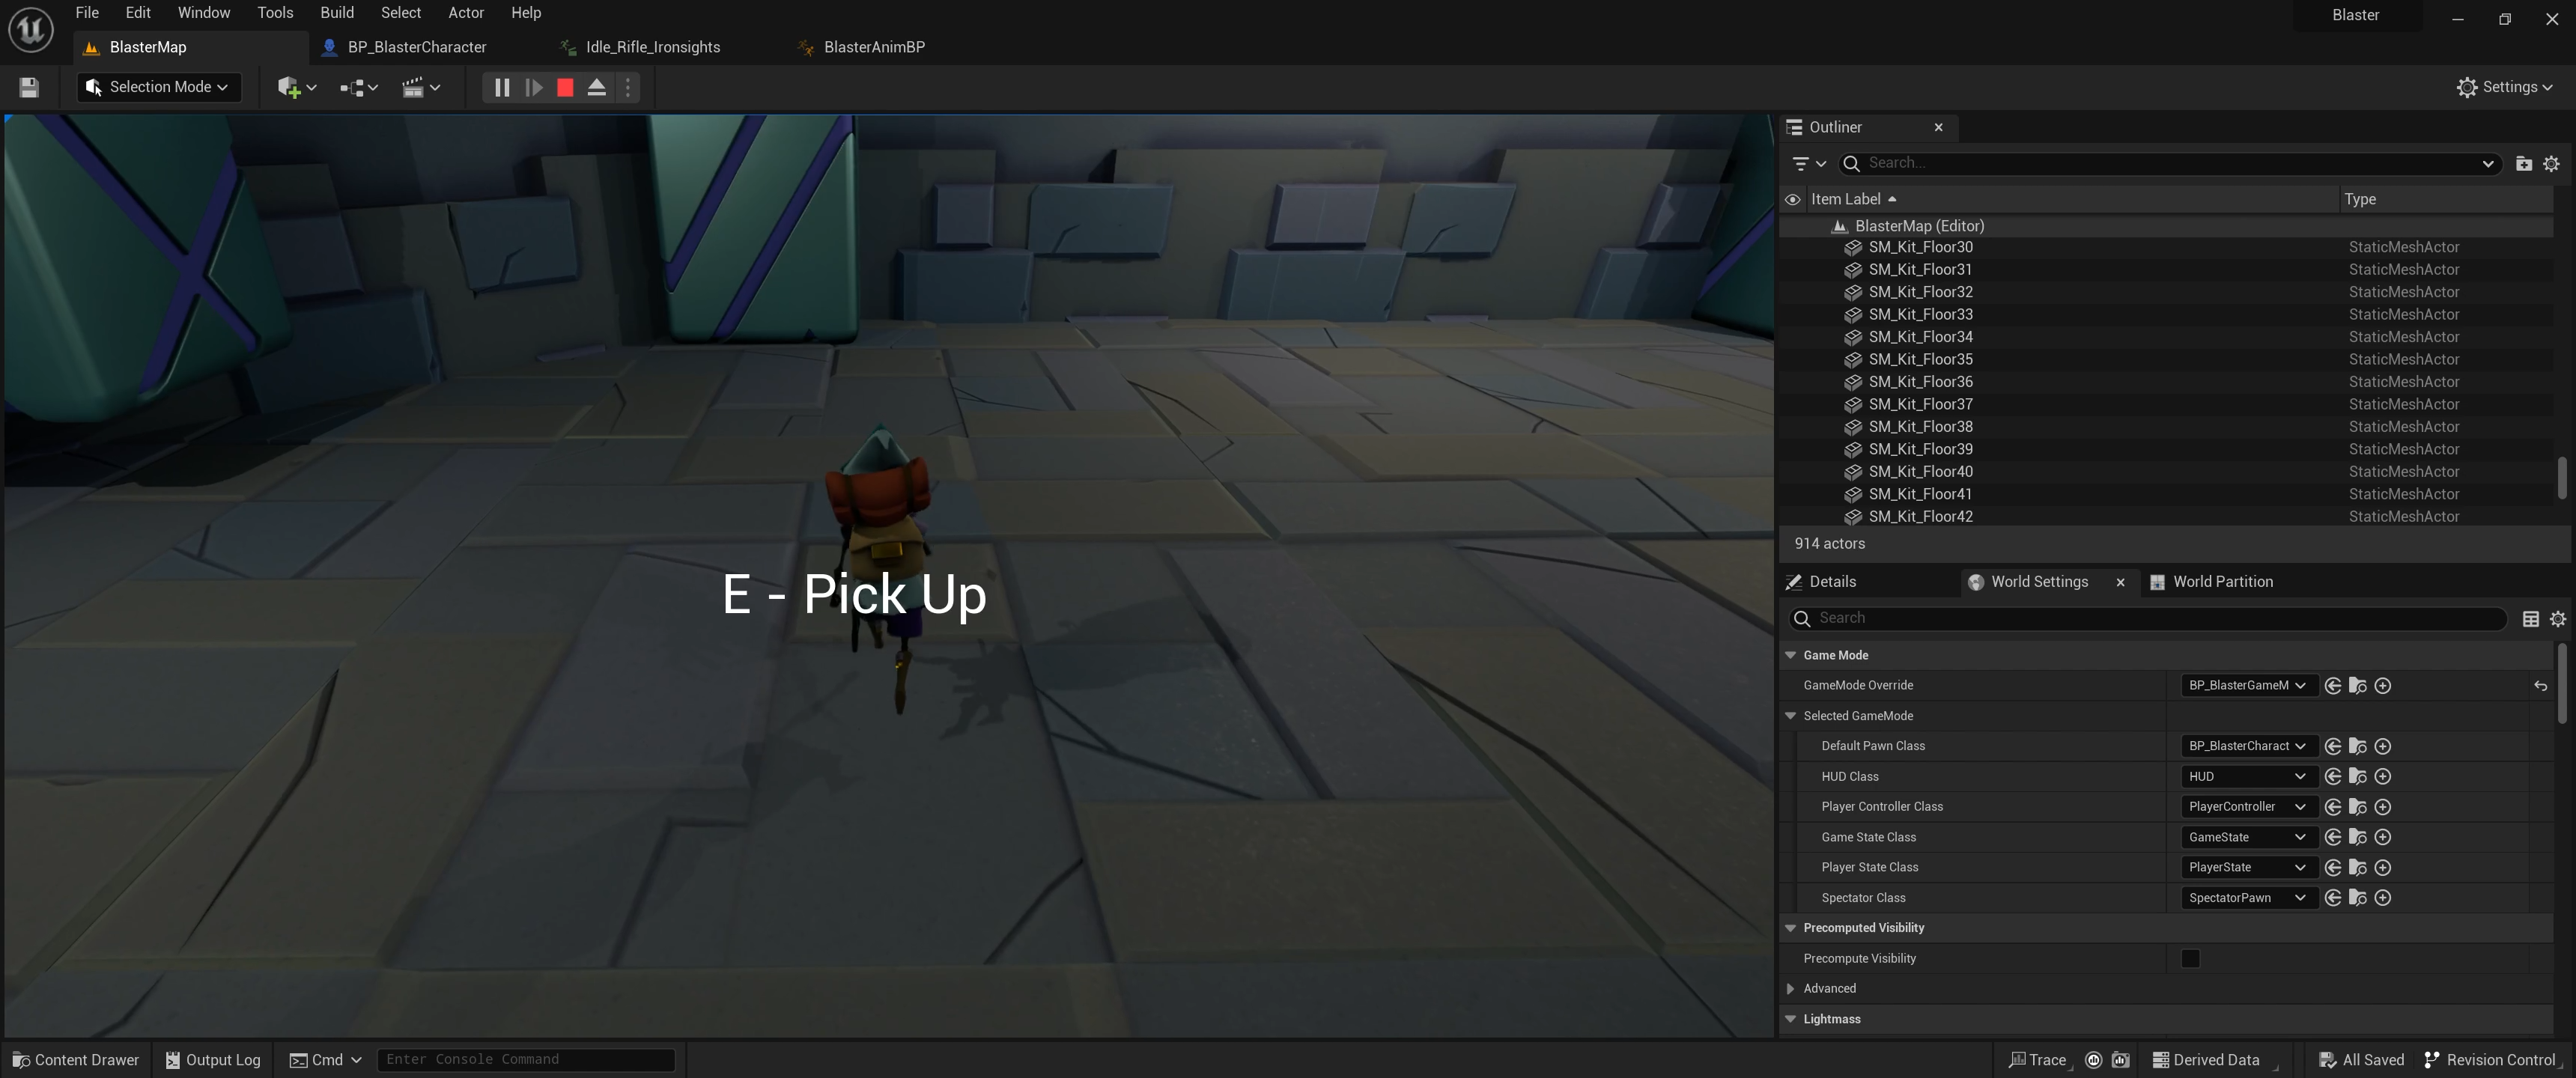Click the Eject from player icon

(596, 88)
